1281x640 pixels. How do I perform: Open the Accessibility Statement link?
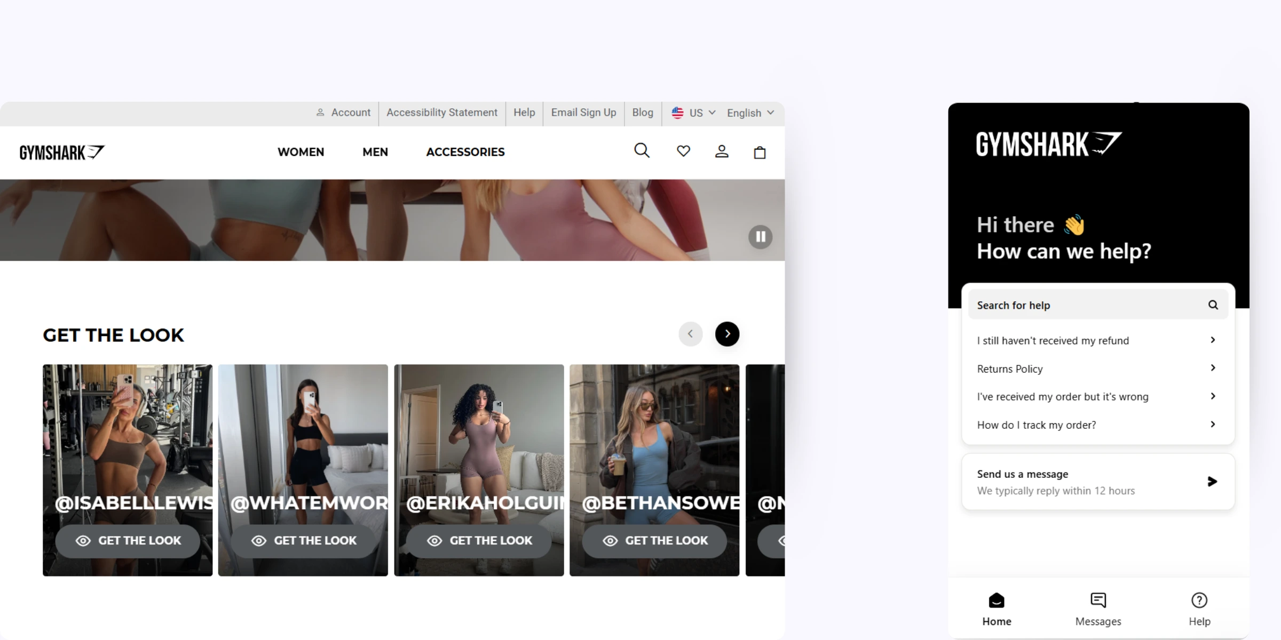click(x=441, y=113)
